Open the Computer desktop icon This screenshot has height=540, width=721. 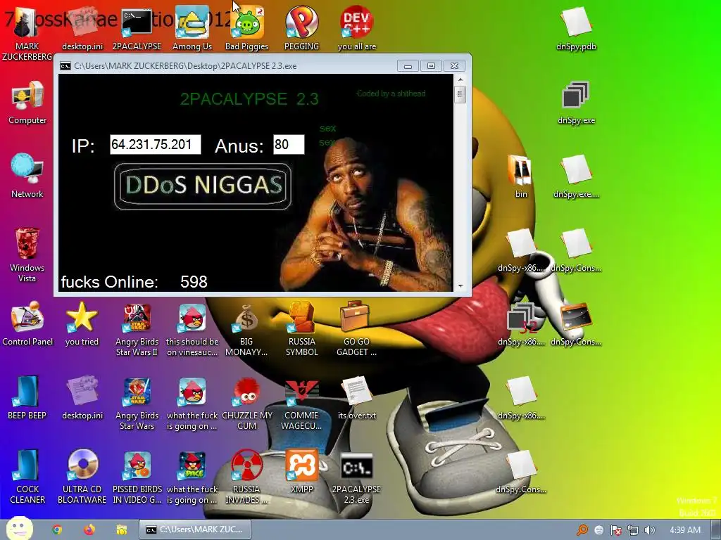point(27,96)
